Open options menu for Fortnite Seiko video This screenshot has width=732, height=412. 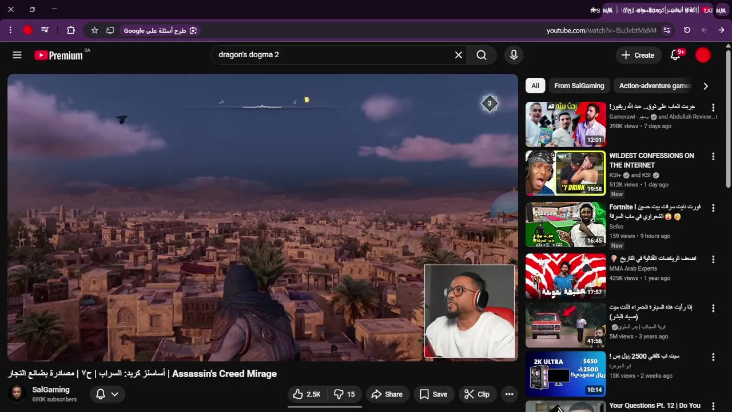pos(713,208)
